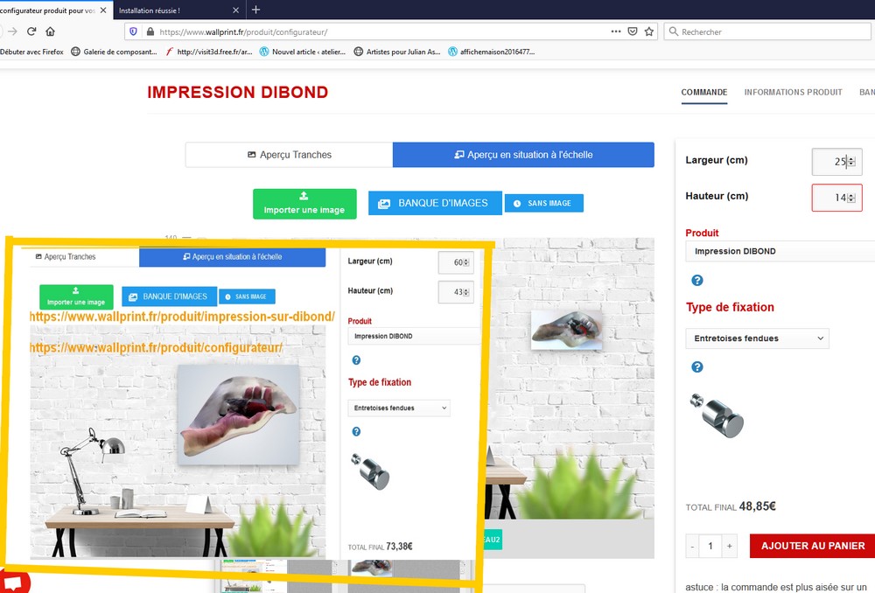Open the tracking protection shield icon

(133, 31)
